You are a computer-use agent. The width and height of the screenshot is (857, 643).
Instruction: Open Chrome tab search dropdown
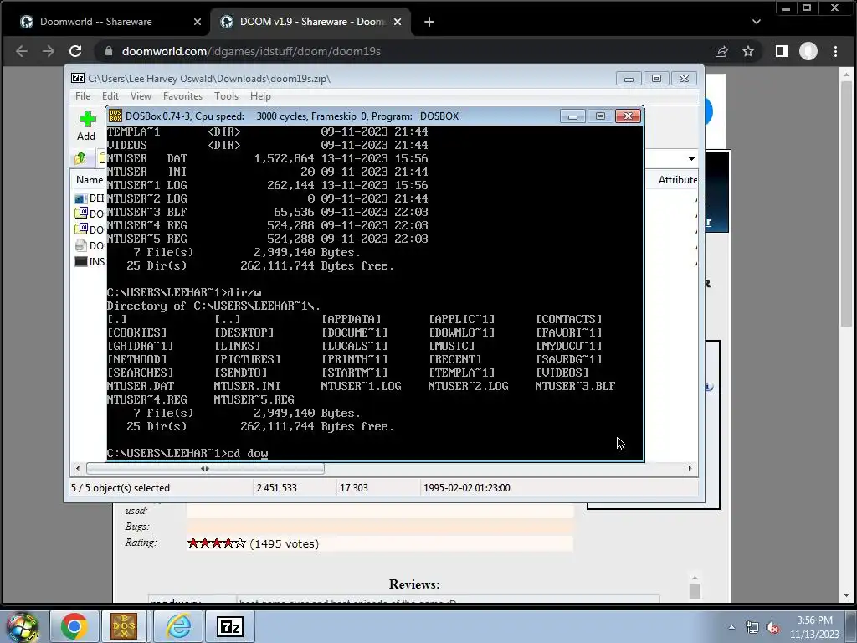pyautogui.click(x=757, y=22)
